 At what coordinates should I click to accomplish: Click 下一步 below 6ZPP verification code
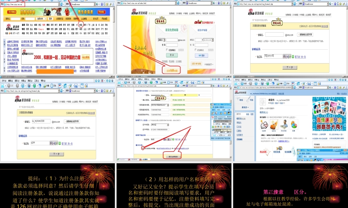point(57,154)
